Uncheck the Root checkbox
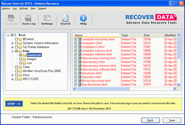This screenshot has width=185, height=125. pyautogui.click(x=12, y=35)
